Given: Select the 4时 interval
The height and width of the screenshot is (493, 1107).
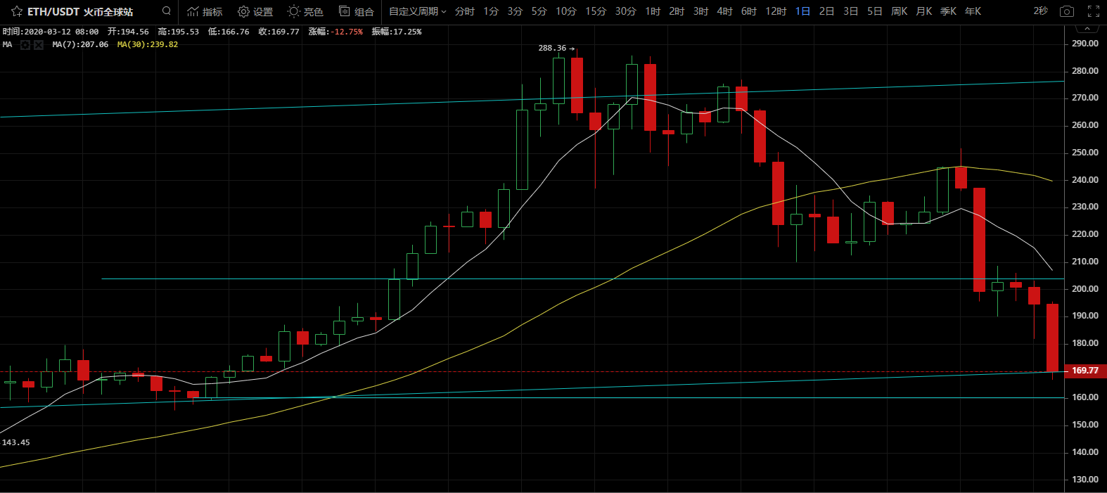Looking at the screenshot, I should [724, 11].
